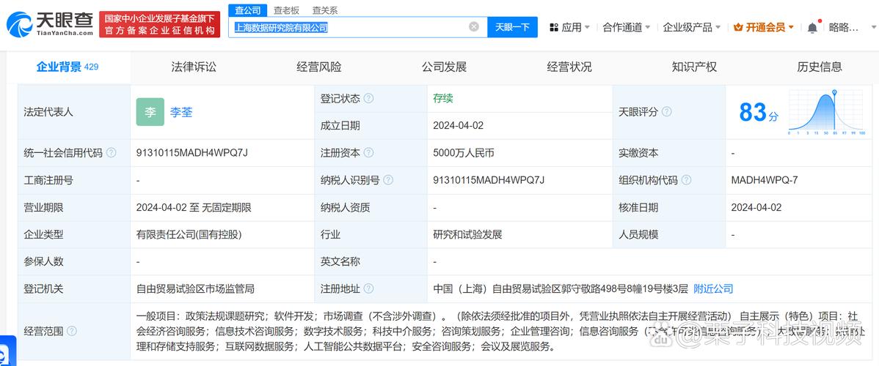Click the 天眼一下 search button
Image resolution: width=879 pixels, height=366 pixels.
[x=512, y=27]
